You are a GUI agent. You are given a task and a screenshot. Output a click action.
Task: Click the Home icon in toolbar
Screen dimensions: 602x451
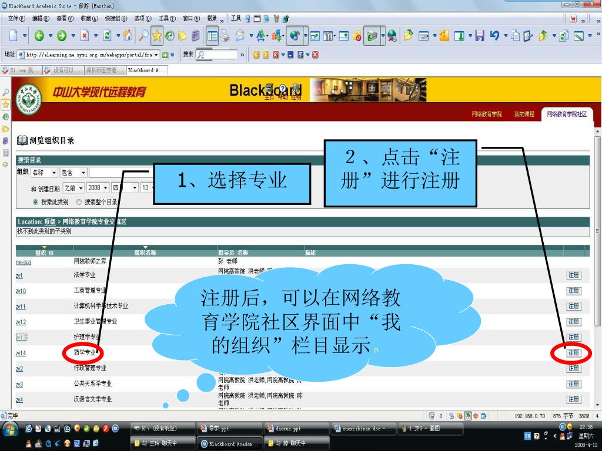(128, 36)
